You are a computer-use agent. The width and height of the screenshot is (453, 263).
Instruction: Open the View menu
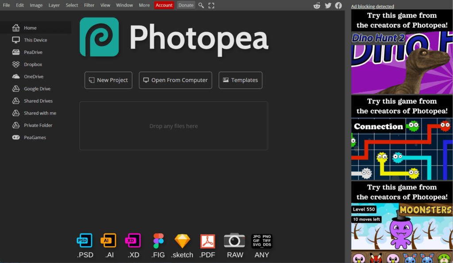click(105, 5)
